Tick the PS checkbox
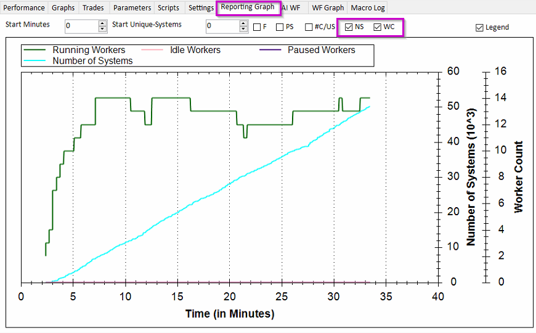Viewport: 536px width, 333px height. 280,27
